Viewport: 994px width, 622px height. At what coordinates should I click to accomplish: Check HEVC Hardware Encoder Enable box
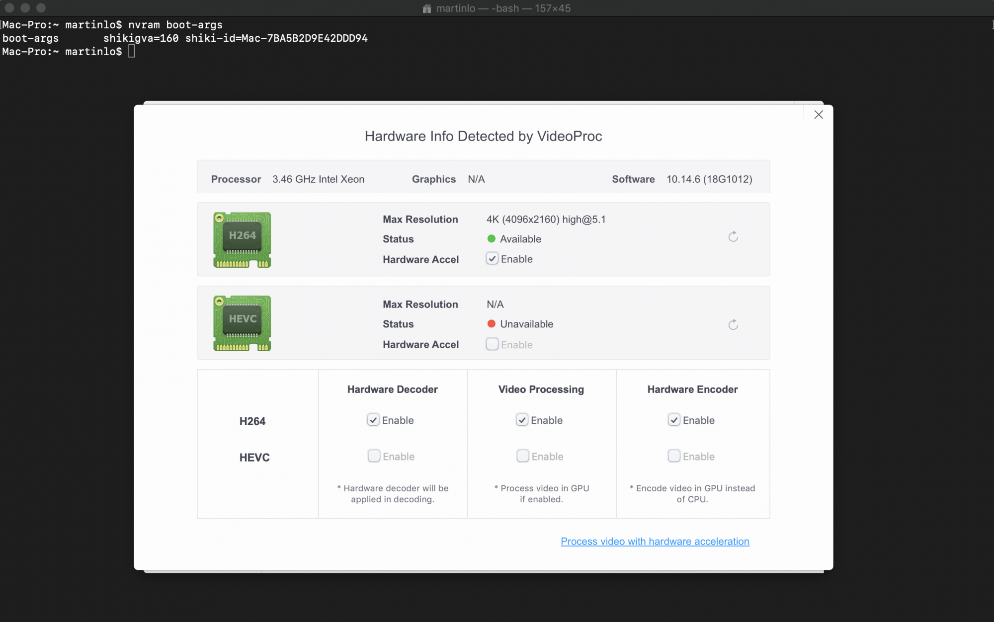(674, 456)
